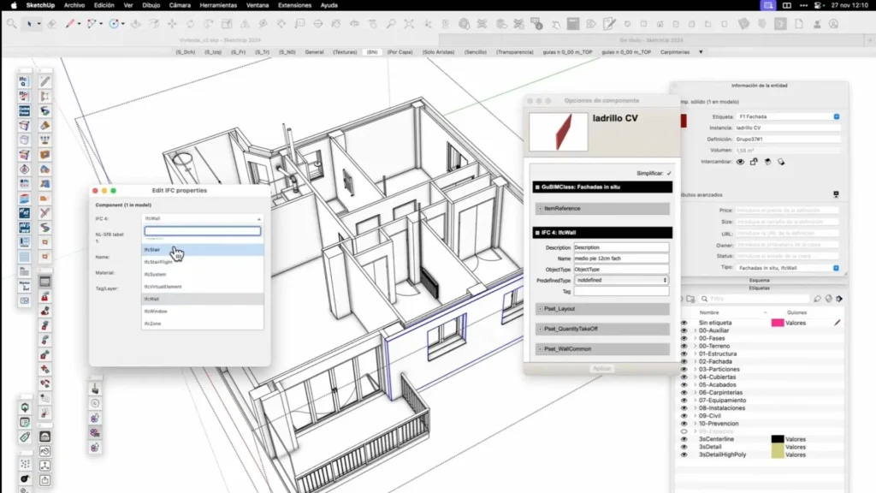Viewport: 876px width, 493px height.
Task: Click the Zoom magnifier tool icon
Action: 391,24
